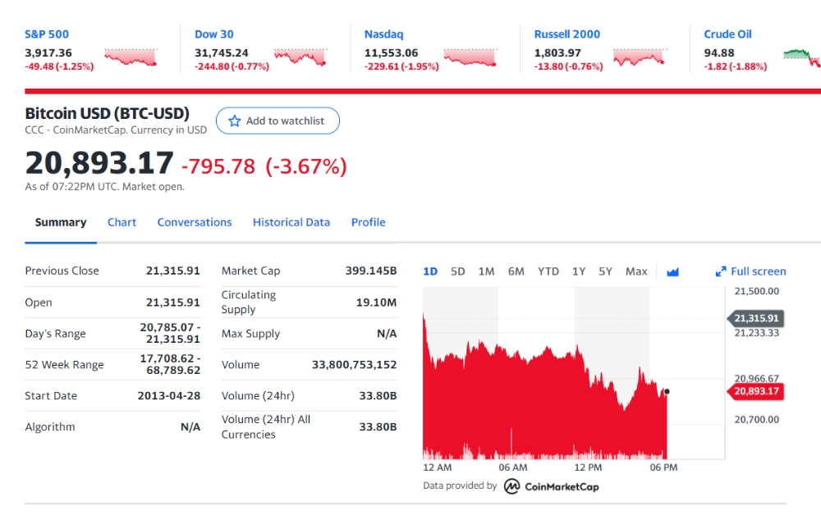Open the Nasdaq mini sparkline chart
821x515 pixels.
(x=470, y=57)
